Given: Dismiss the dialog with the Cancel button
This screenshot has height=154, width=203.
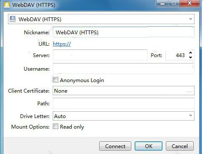Looking at the screenshot, I should (x=180, y=146).
